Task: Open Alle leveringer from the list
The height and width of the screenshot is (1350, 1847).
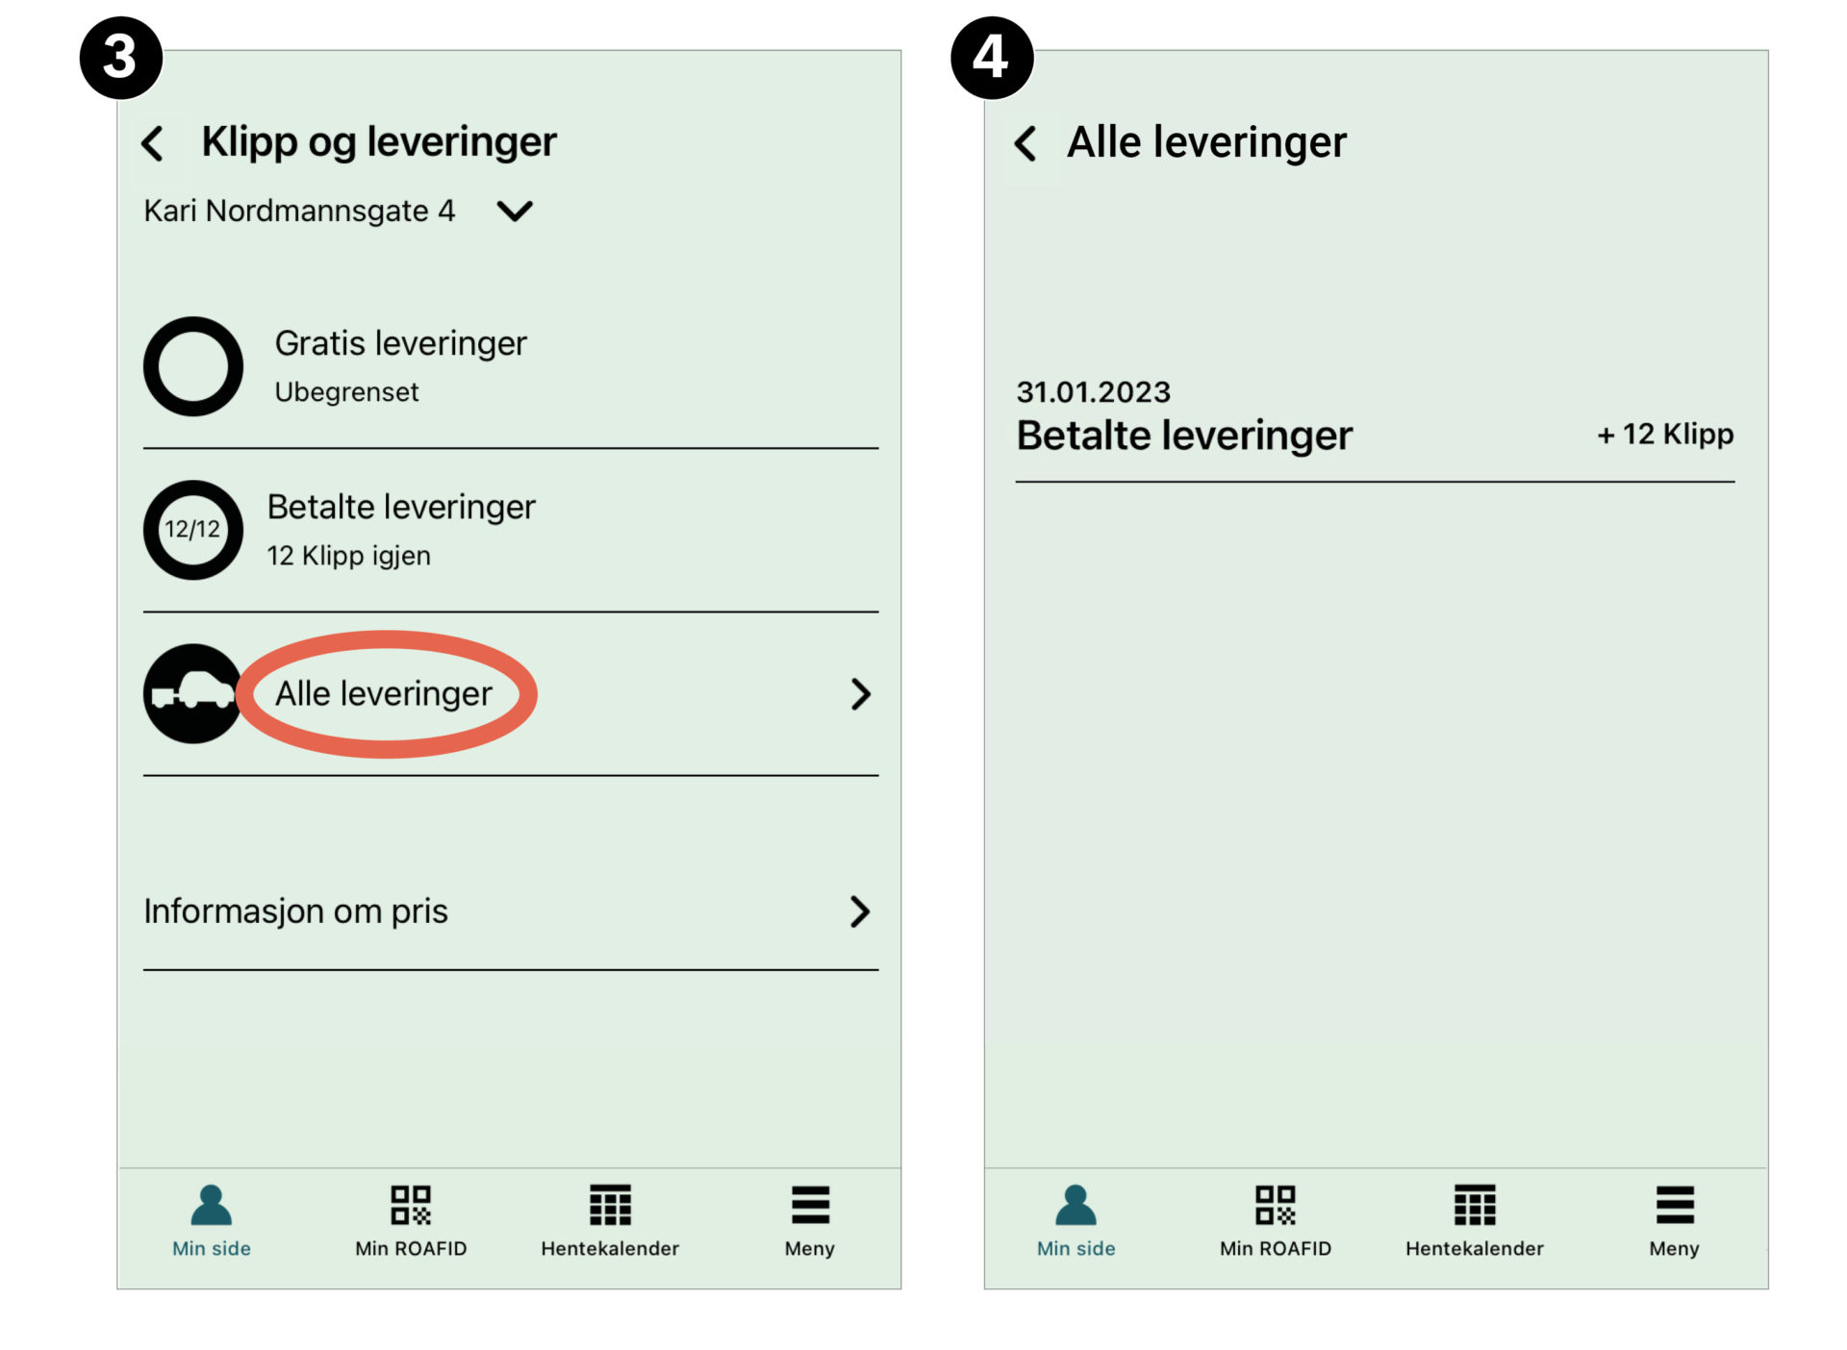Action: pos(511,693)
